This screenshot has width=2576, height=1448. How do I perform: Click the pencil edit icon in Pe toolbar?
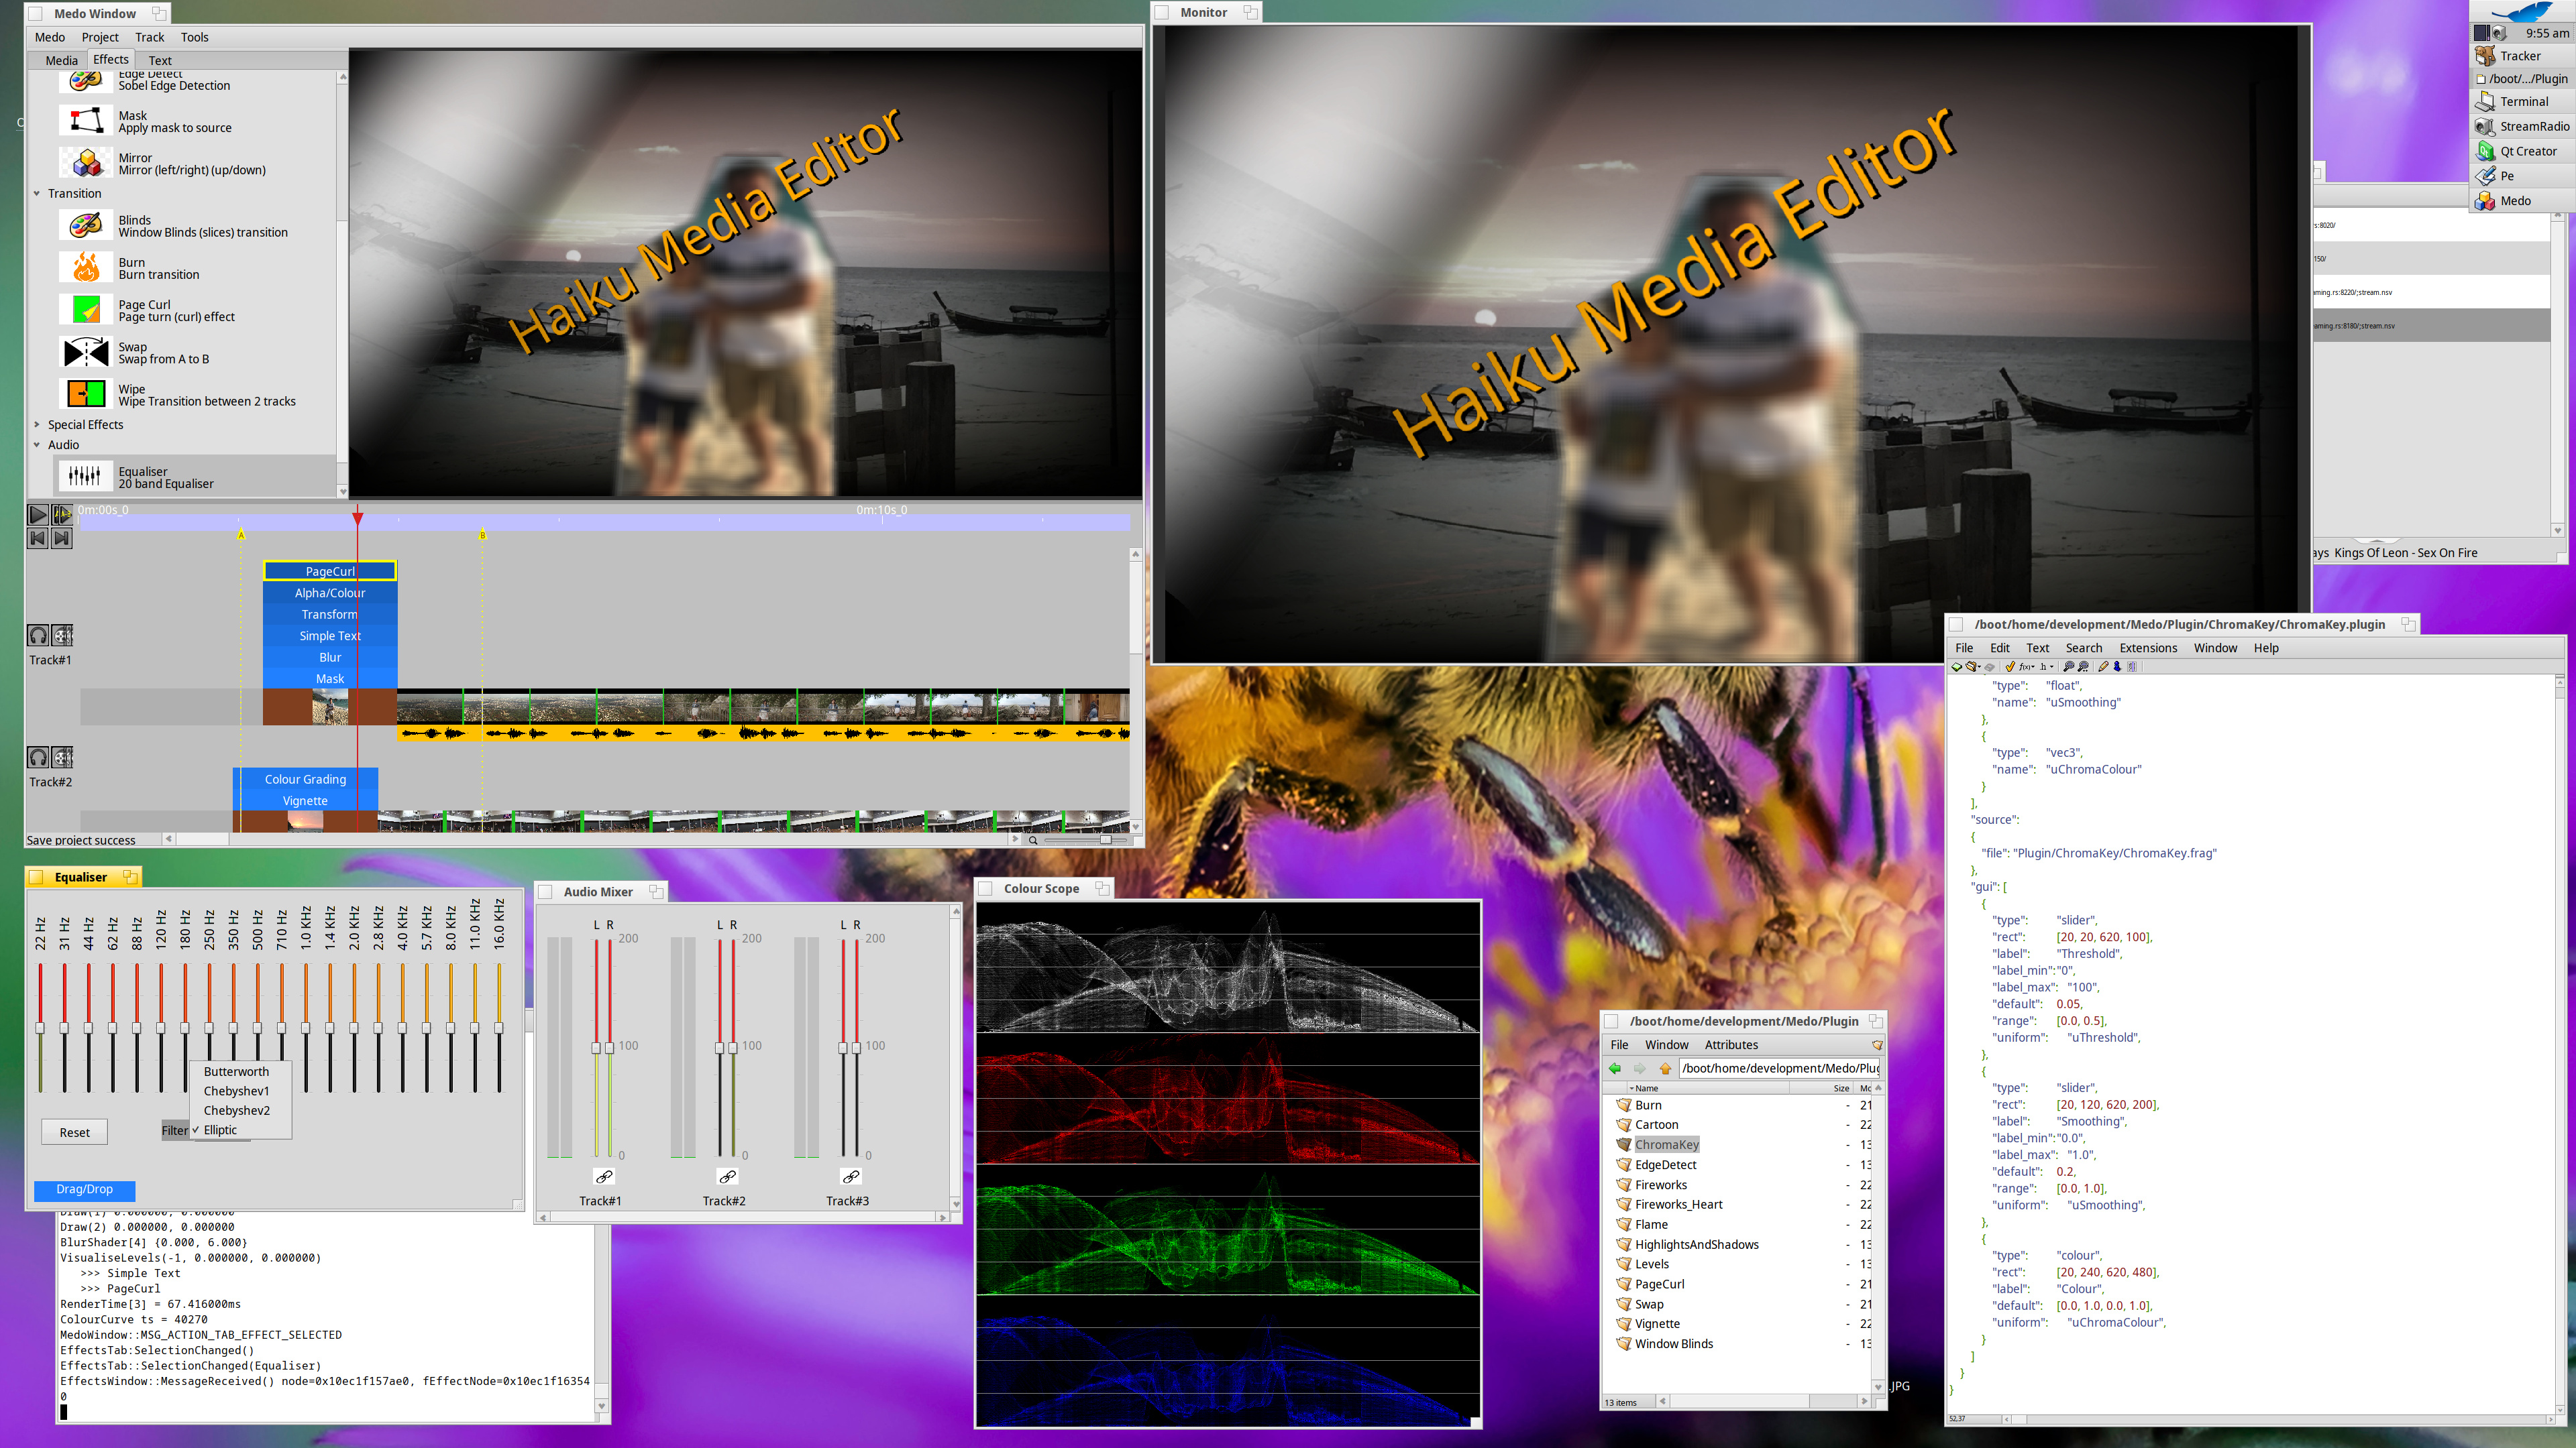[x=2103, y=666]
